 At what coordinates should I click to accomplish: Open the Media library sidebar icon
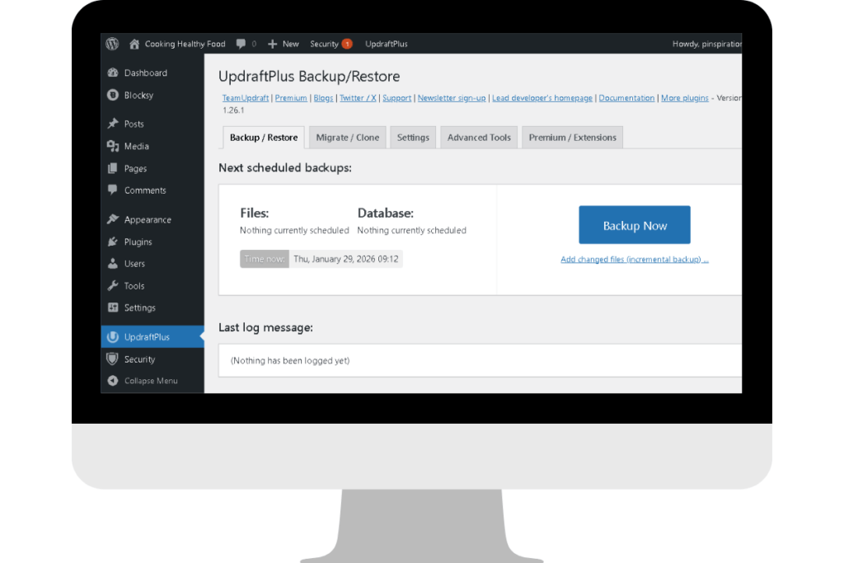pyautogui.click(x=112, y=146)
